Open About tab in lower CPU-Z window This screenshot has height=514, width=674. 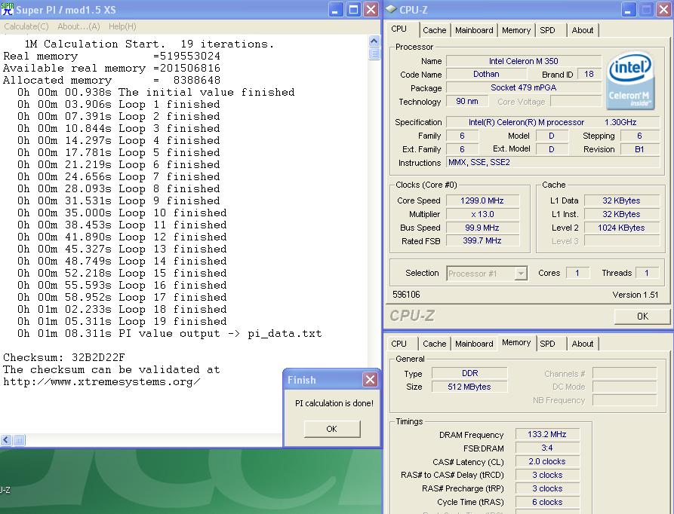(x=583, y=344)
